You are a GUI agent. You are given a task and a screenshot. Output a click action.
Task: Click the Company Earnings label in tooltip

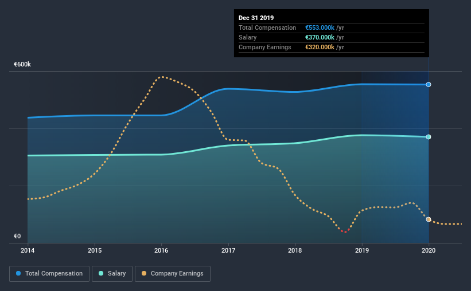click(x=265, y=47)
